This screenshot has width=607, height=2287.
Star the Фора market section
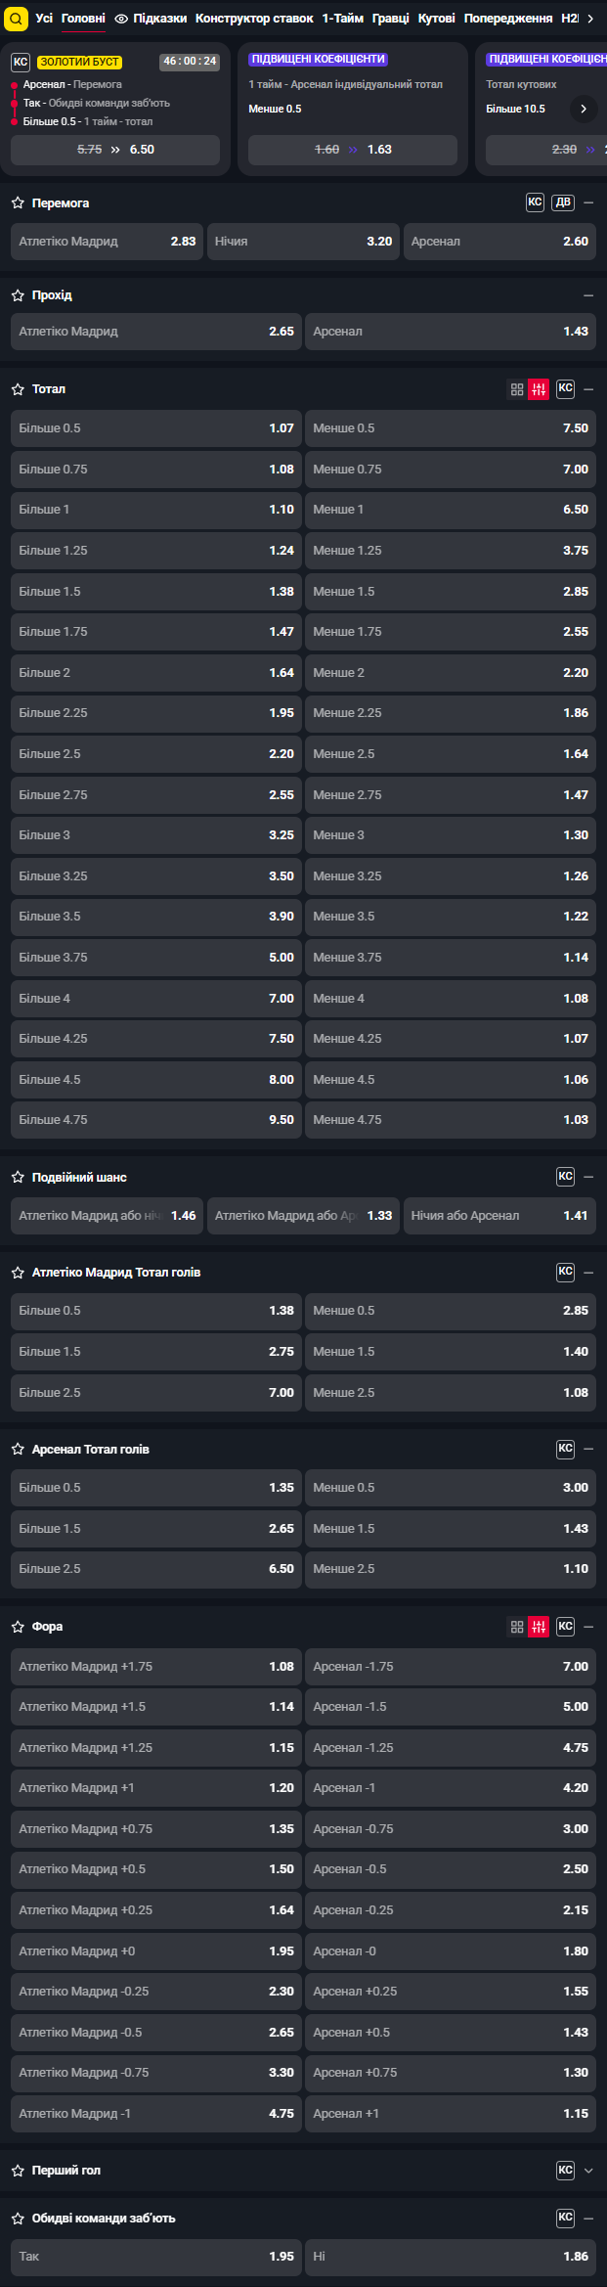pos(18,1627)
